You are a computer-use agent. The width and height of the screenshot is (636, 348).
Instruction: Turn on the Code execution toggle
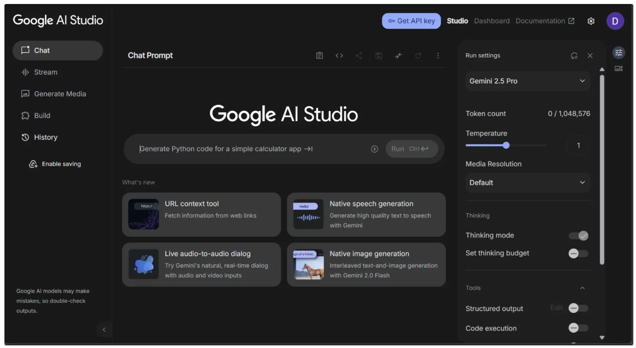point(578,328)
